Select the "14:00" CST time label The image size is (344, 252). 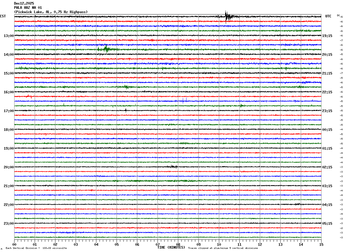(9, 55)
